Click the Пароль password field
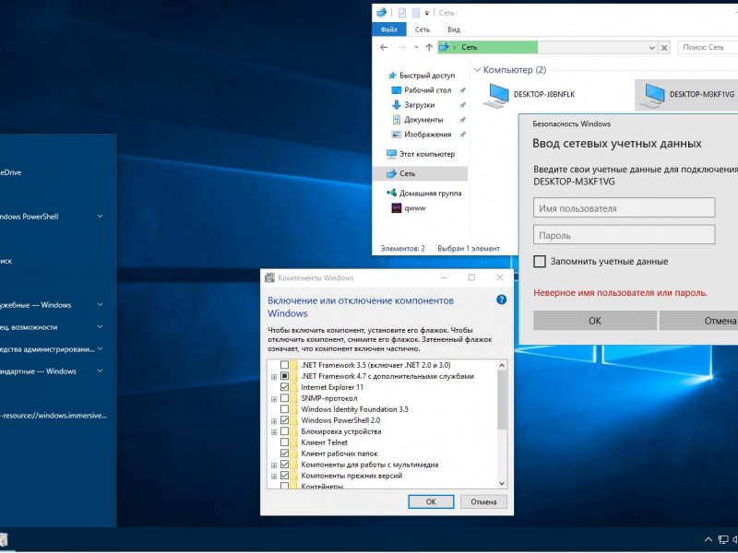 [x=625, y=235]
